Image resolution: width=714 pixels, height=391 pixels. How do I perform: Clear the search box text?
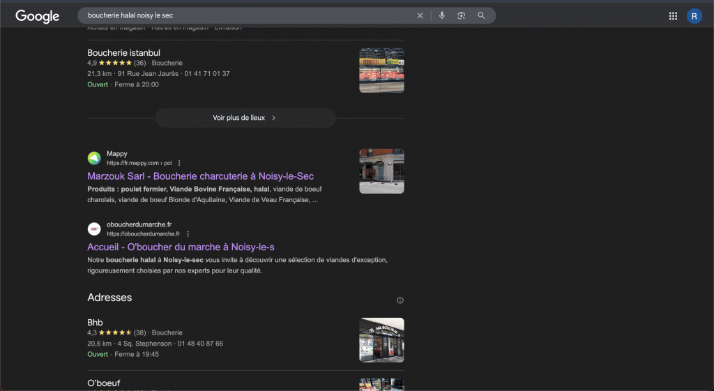click(x=420, y=15)
